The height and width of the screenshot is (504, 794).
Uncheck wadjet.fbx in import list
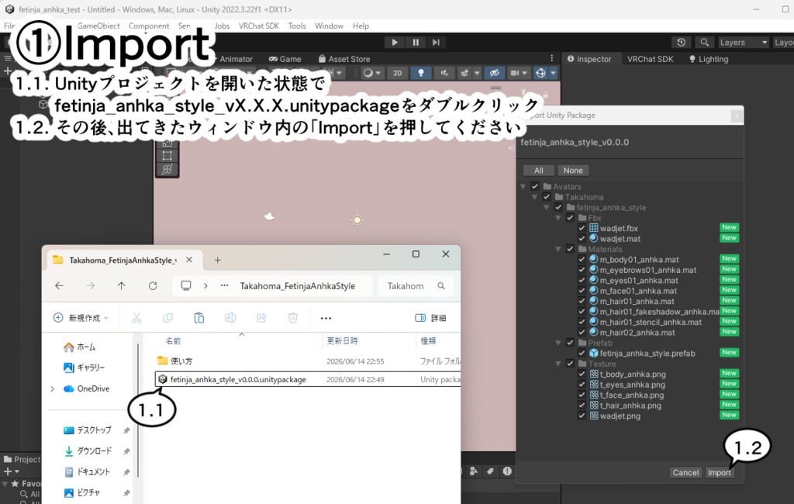coord(582,228)
